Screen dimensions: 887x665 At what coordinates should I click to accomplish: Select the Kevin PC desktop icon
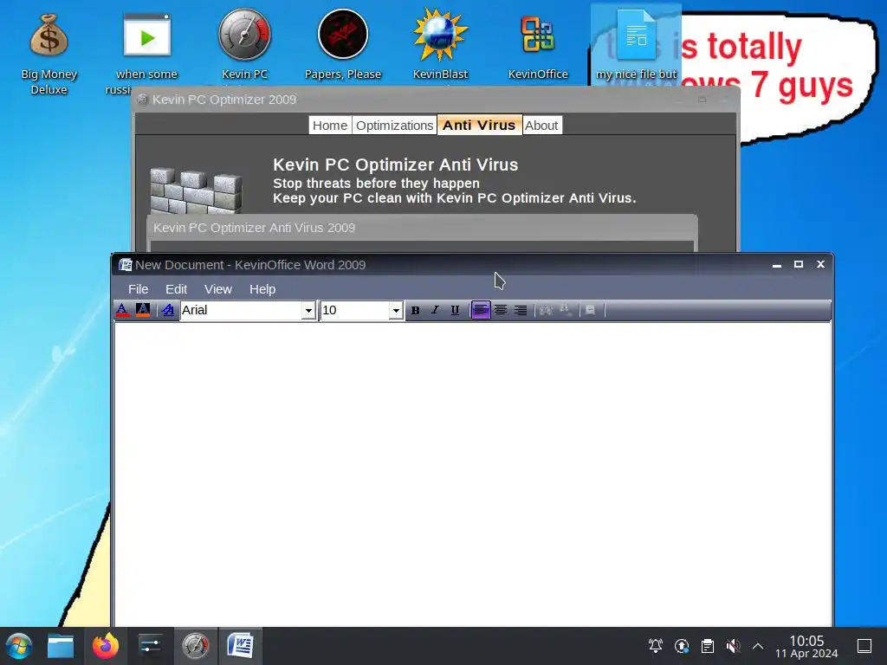point(244,45)
